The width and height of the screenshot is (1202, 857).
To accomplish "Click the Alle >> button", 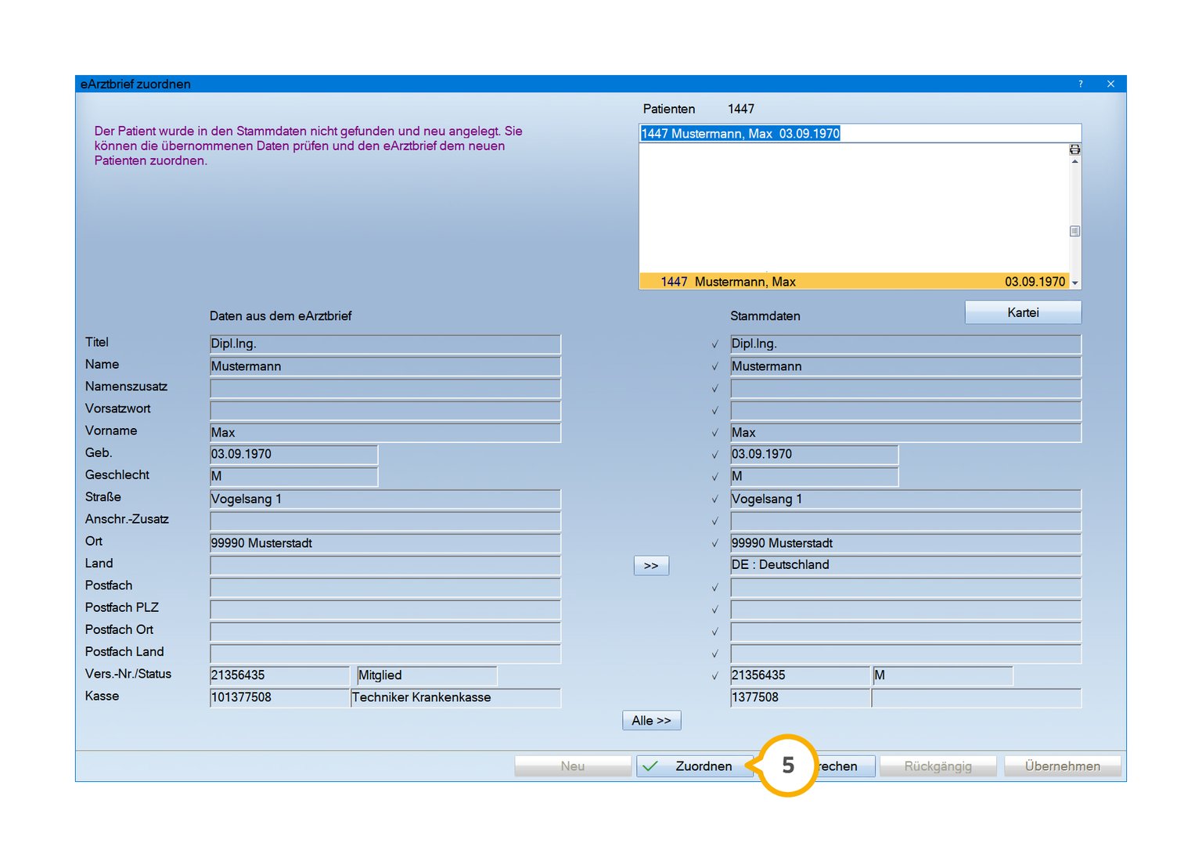I will (x=652, y=720).
